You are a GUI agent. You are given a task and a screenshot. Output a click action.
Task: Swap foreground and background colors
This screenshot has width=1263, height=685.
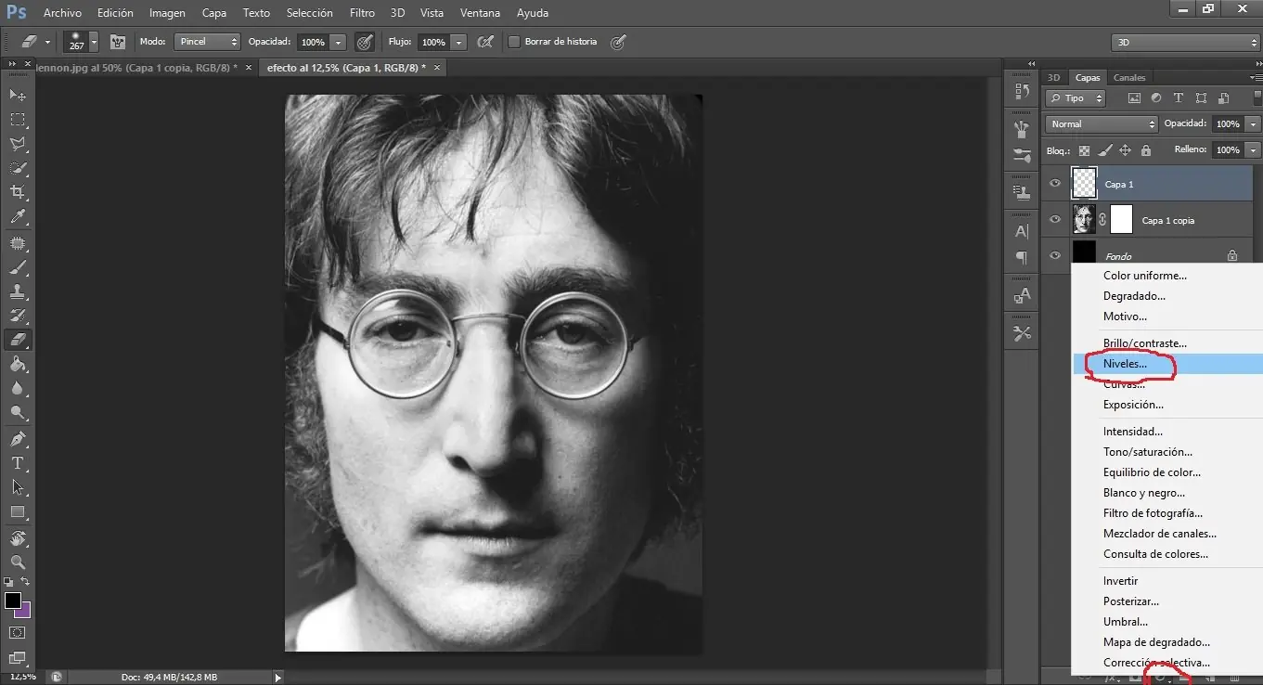tap(26, 582)
